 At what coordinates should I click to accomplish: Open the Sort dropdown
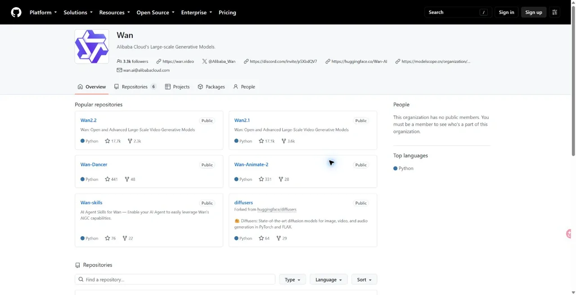tap(364, 279)
